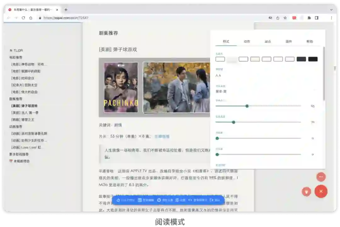This screenshot has width=340, height=227.
Task: Click the PACHINKO poster image
Action: click(x=121, y=87)
